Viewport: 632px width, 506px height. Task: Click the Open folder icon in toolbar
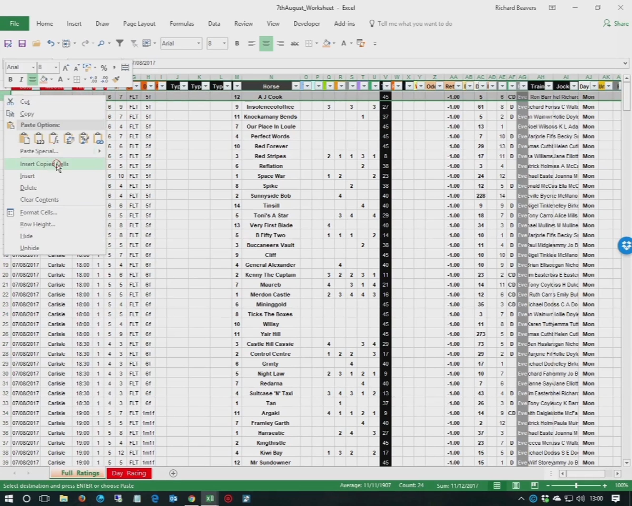click(36, 44)
